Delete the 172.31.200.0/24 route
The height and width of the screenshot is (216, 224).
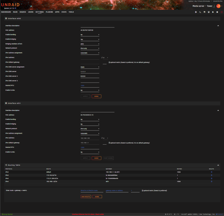click(x=212, y=178)
